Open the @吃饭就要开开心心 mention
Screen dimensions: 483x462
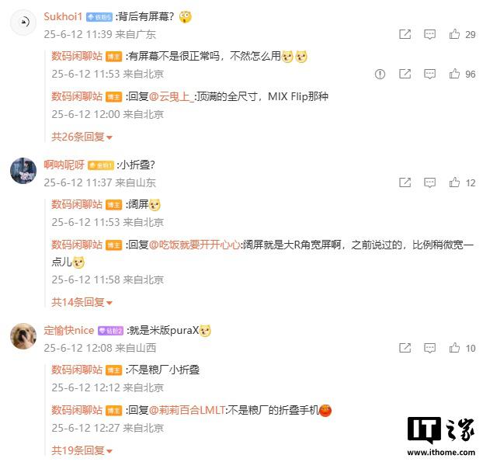point(195,245)
